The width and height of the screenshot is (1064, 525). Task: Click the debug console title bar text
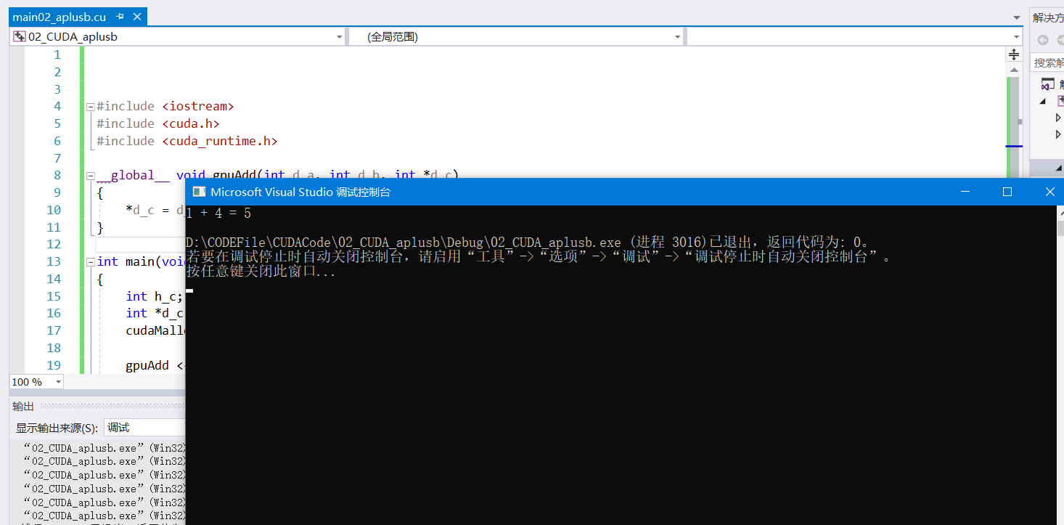[300, 192]
